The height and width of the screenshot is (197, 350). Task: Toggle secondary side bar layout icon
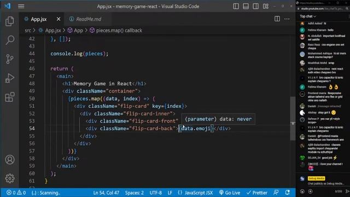pos(255,6)
